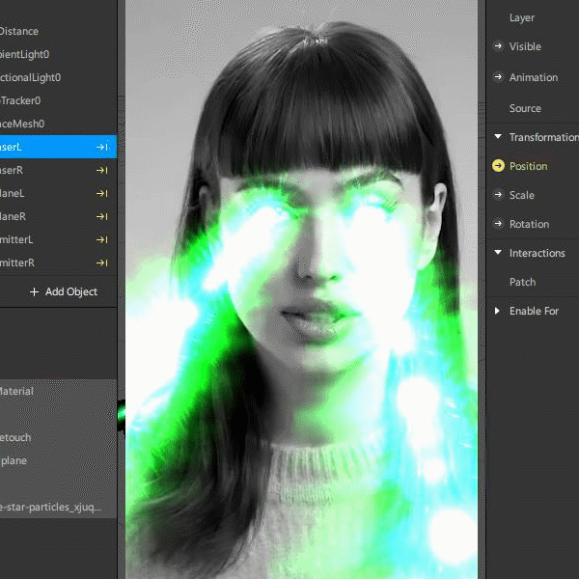Viewport: 579px width, 579px height.
Task: Click the patch arrow icon on planeR row
Action: [x=102, y=216]
